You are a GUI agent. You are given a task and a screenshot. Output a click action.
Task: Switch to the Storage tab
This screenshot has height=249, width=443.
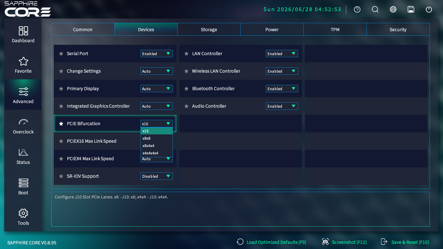[209, 29]
